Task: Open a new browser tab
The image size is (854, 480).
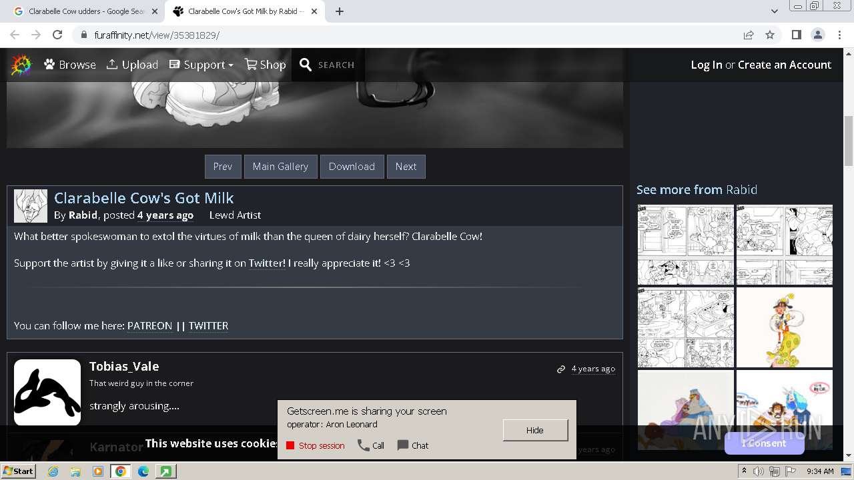Action: (340, 11)
